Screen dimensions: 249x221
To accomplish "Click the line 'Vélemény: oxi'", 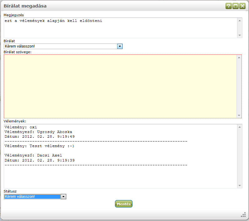I will pyautogui.click(x=21, y=127).
